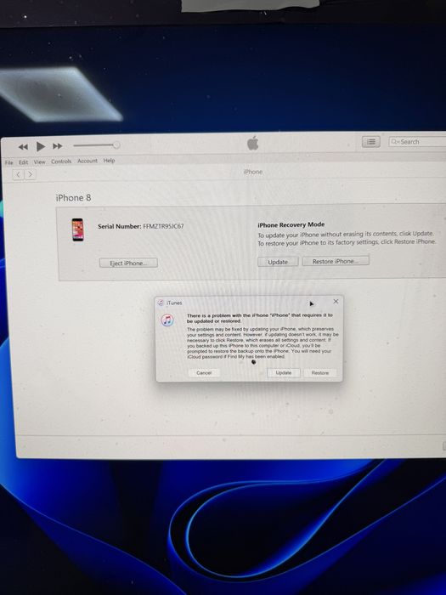Click Eject iPhone button
This screenshot has width=446, height=595.
click(128, 263)
